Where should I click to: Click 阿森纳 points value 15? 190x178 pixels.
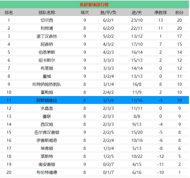pos(179,44)
